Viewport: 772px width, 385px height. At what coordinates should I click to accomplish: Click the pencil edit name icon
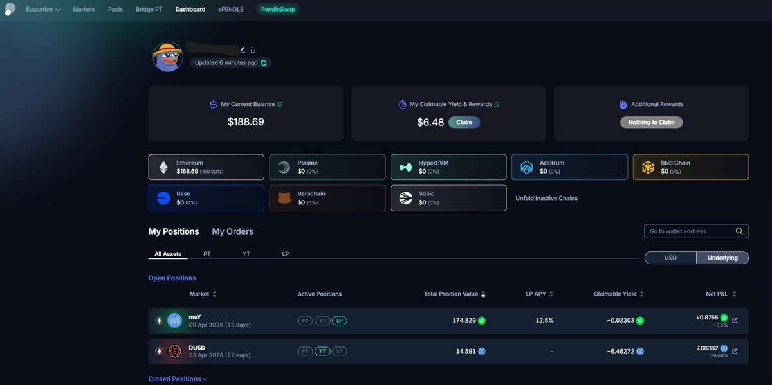[x=243, y=49]
